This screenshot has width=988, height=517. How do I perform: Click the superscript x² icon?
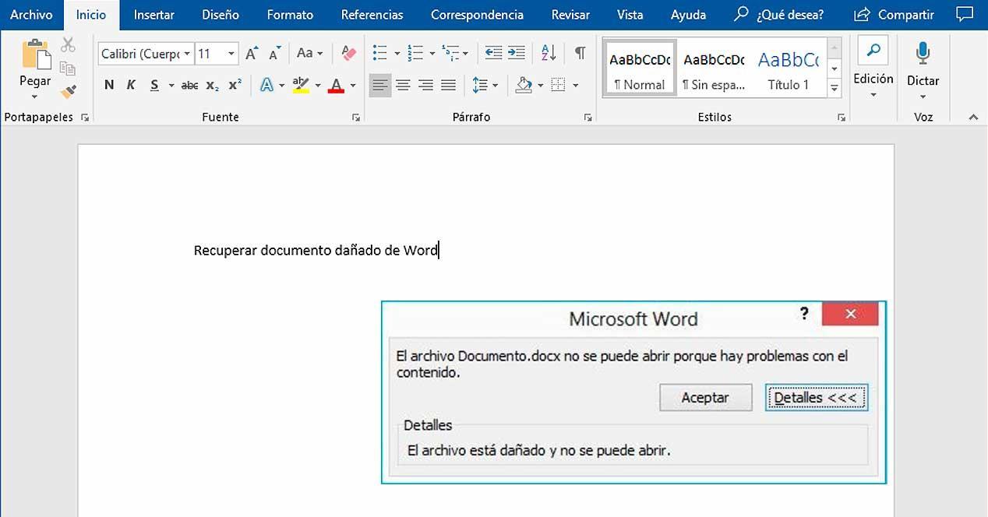point(235,85)
